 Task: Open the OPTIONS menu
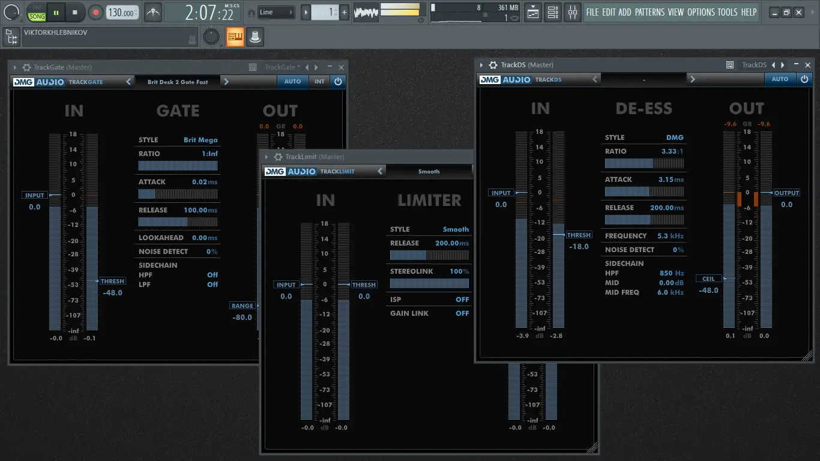click(701, 12)
